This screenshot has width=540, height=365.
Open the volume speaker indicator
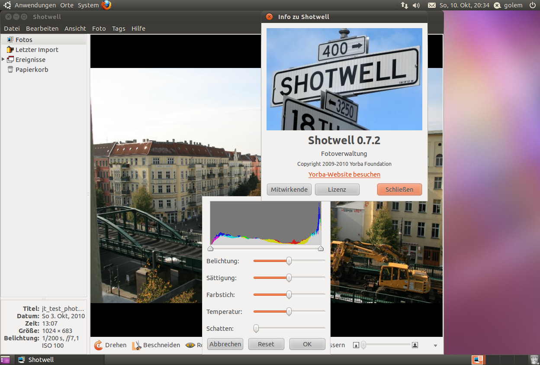pos(416,5)
